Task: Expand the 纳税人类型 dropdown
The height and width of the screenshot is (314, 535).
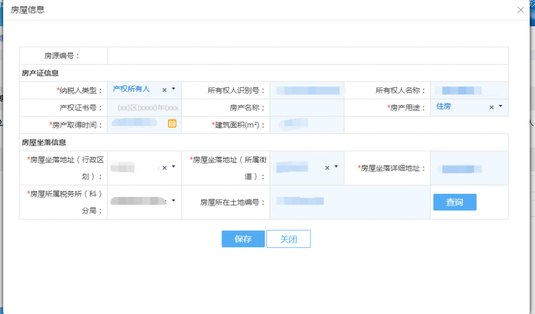Action: pos(174,89)
